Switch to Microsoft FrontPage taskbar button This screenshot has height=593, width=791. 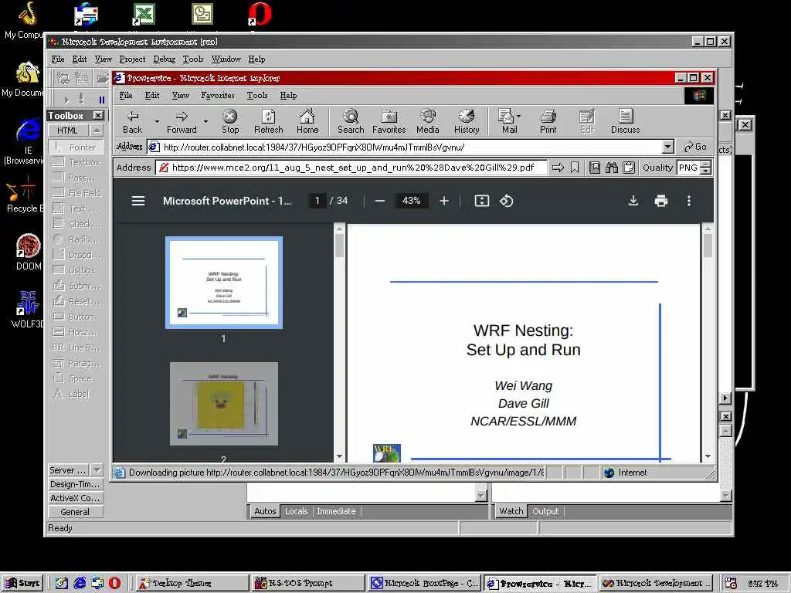[424, 583]
